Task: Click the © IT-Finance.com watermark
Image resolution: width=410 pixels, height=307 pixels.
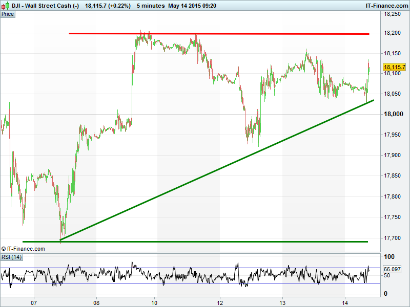Action: [24, 249]
